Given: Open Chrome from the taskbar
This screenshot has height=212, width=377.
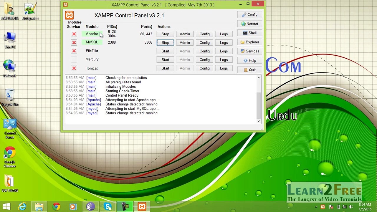Looking at the screenshot, I should pos(56,207).
